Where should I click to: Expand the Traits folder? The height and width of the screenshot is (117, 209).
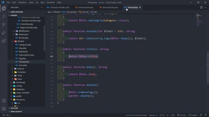click(20, 76)
